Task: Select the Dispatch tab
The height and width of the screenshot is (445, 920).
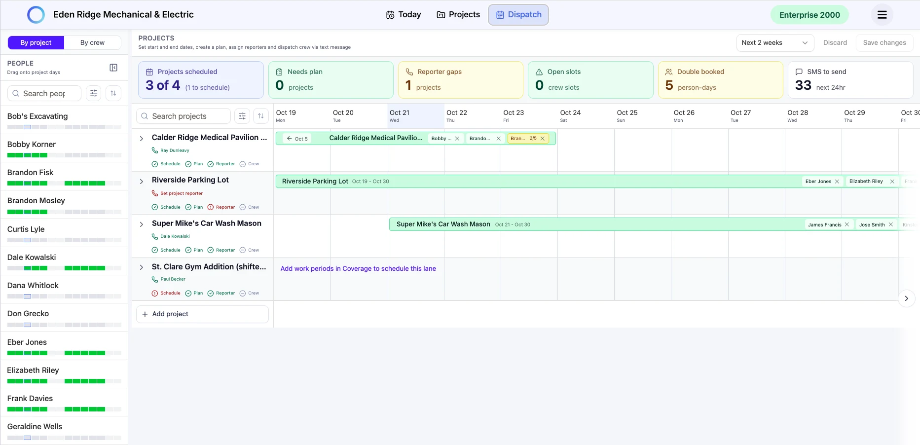Action: click(518, 15)
